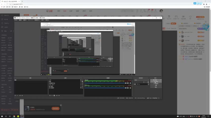Image resolution: width=211 pixels, height=118 pixels.
Task: Move the source up in the Sources list
Action: tap(57, 95)
